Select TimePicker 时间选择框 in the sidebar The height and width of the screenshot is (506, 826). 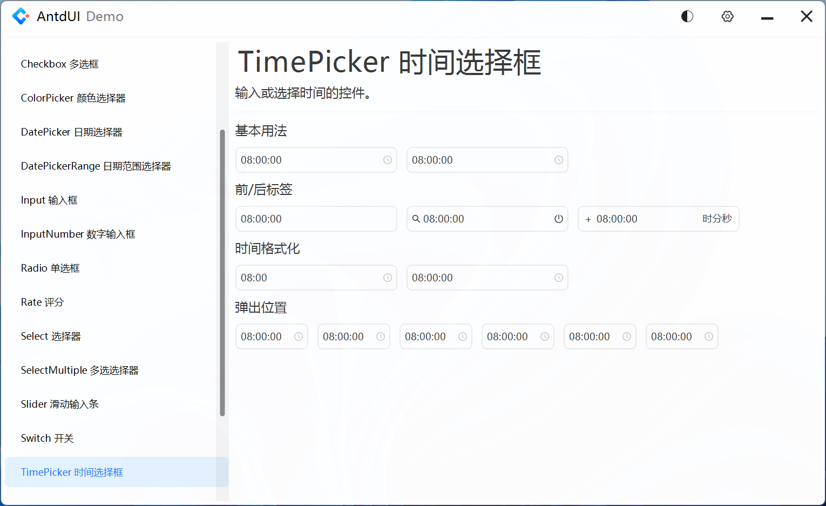(x=72, y=472)
